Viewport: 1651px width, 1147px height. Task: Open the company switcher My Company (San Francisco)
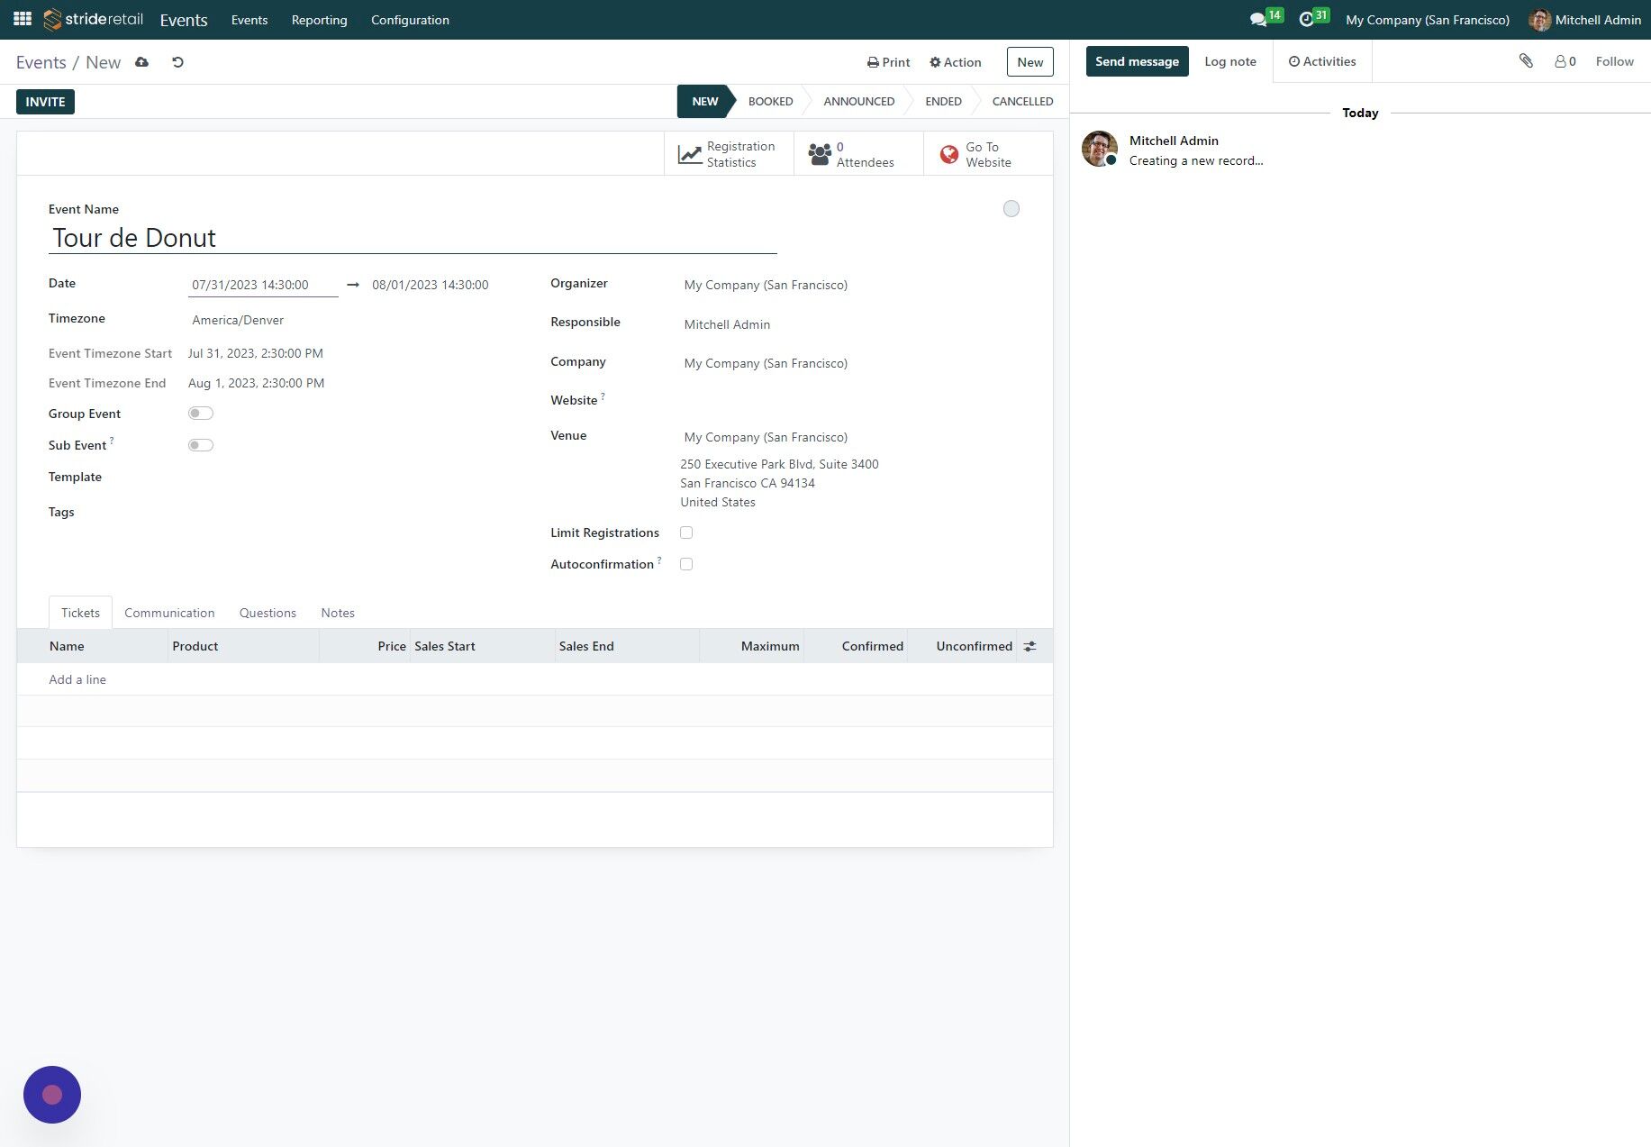point(1428,20)
